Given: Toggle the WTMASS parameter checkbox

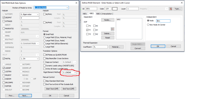Looking at the screenshot, I should pyautogui.click(x=4, y=21).
